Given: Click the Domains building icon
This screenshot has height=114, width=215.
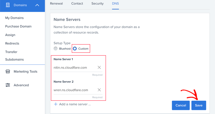Looking at the screenshot, I should 8,5.
